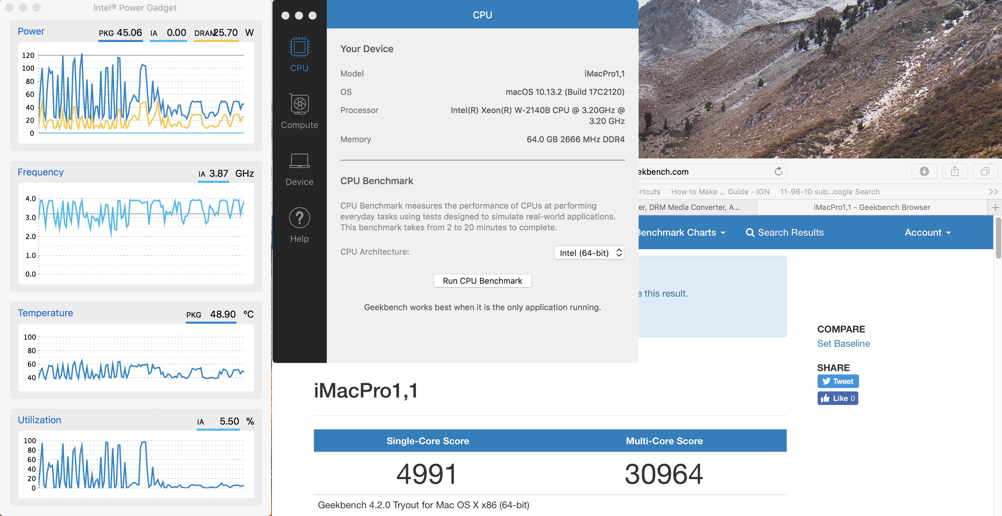Screen dimensions: 1002x516
Task: Click the Temperature section title in Power Gadget
Action: click(x=45, y=313)
